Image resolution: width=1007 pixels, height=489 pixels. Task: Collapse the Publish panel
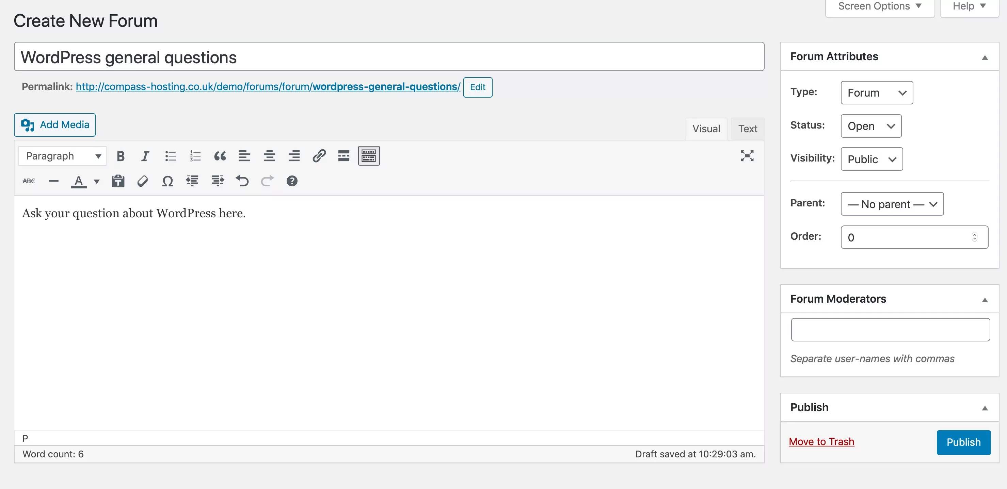pos(985,408)
